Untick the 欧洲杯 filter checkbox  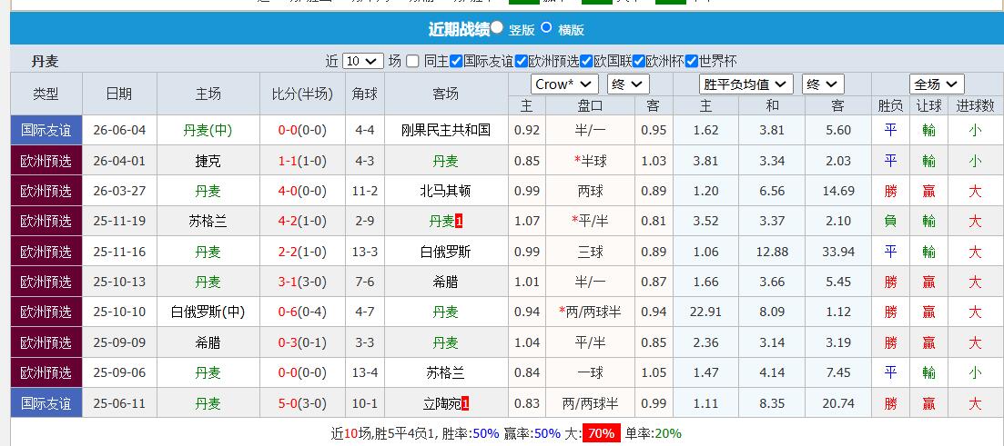(638, 62)
